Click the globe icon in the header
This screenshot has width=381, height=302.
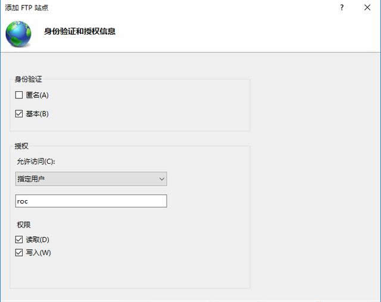18,33
